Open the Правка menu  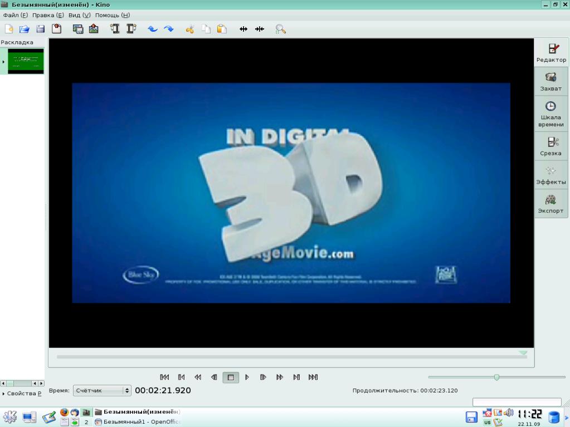point(48,15)
